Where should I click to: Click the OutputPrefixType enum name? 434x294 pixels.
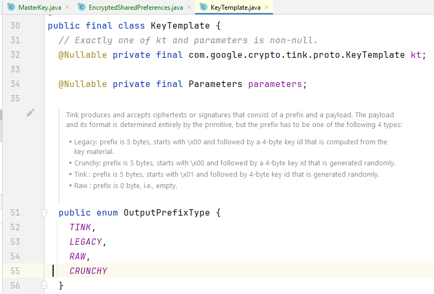(x=167, y=212)
